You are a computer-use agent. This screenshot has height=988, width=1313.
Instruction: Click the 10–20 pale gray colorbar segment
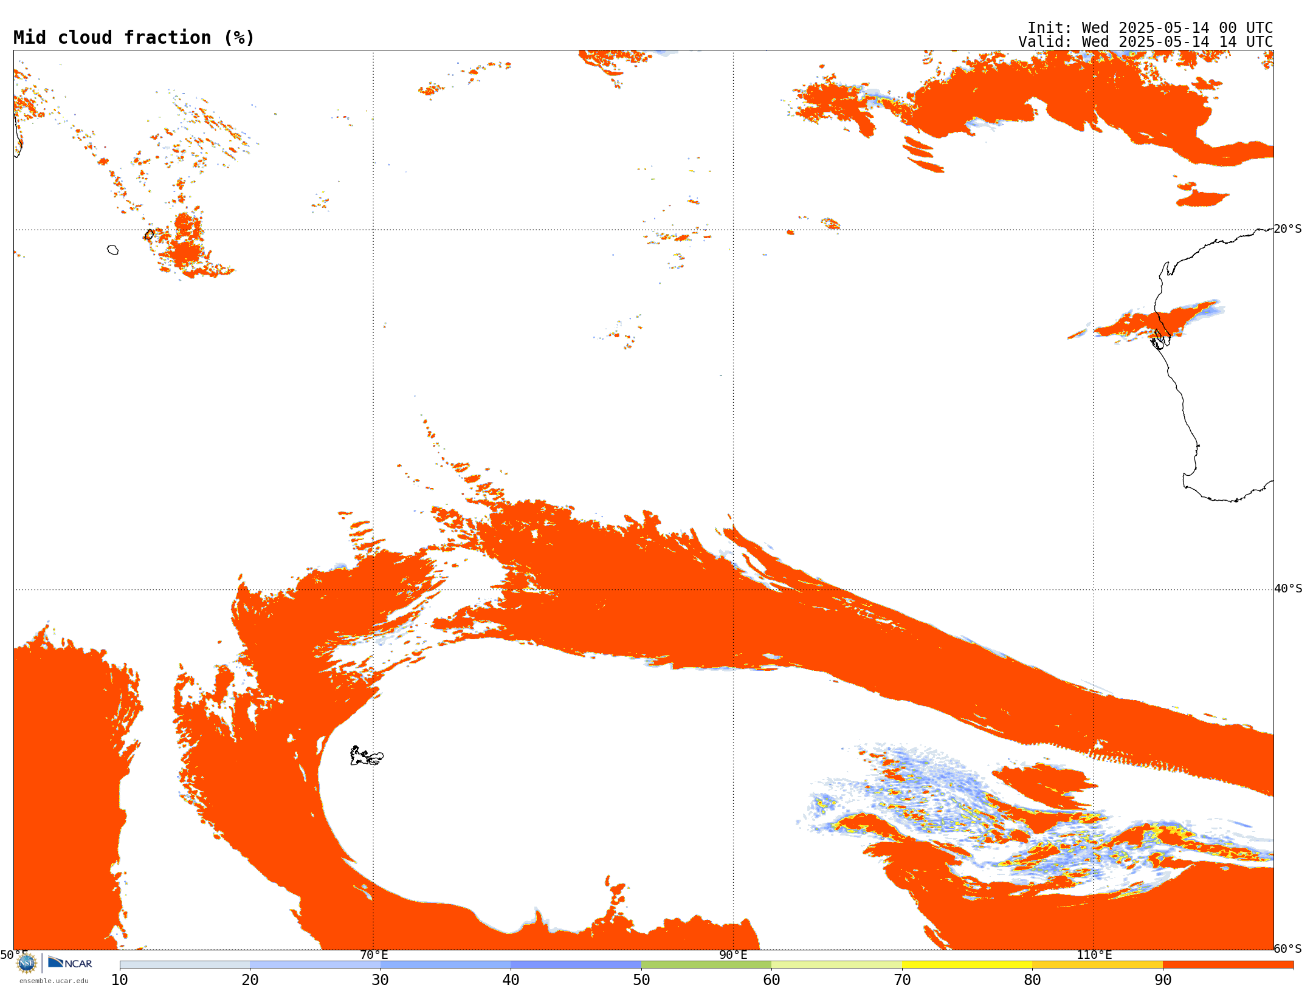185,965
